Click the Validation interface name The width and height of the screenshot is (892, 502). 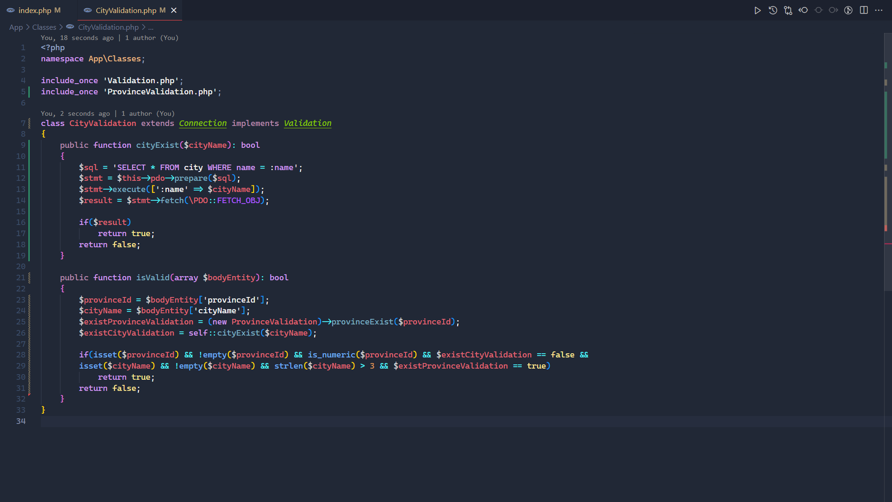pyautogui.click(x=308, y=123)
